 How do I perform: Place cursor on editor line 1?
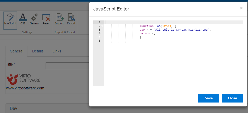[173, 22]
